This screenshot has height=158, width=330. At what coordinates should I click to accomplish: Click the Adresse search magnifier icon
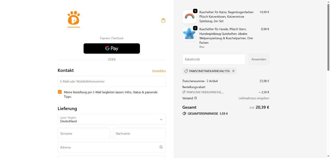[161, 147]
